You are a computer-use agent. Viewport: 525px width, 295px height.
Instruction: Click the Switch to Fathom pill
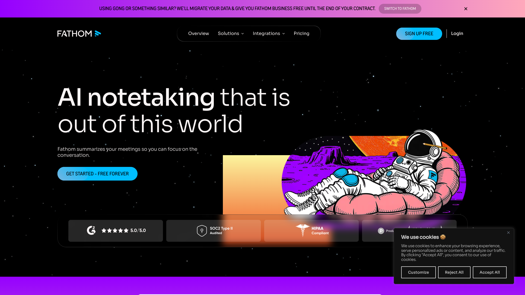click(400, 9)
